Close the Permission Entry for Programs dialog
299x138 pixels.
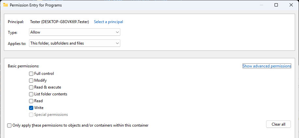coord(291,5)
